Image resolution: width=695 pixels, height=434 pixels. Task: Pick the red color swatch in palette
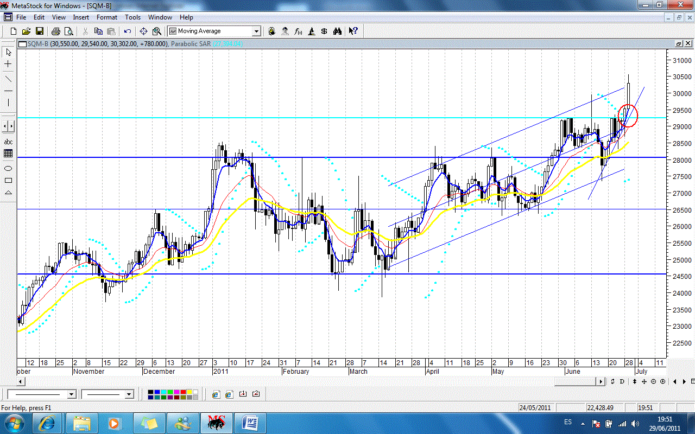click(183, 392)
